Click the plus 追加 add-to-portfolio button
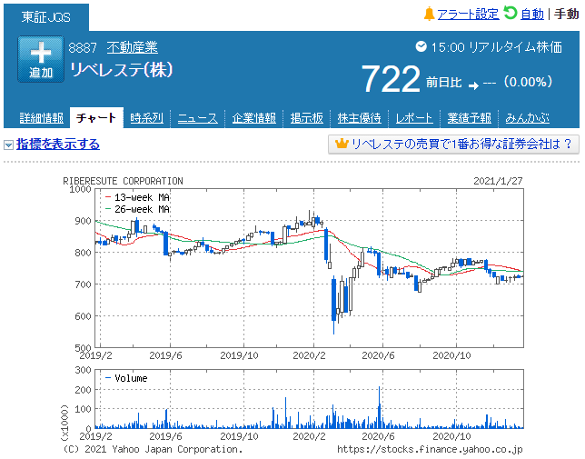The image size is (585, 459). pos(41,59)
